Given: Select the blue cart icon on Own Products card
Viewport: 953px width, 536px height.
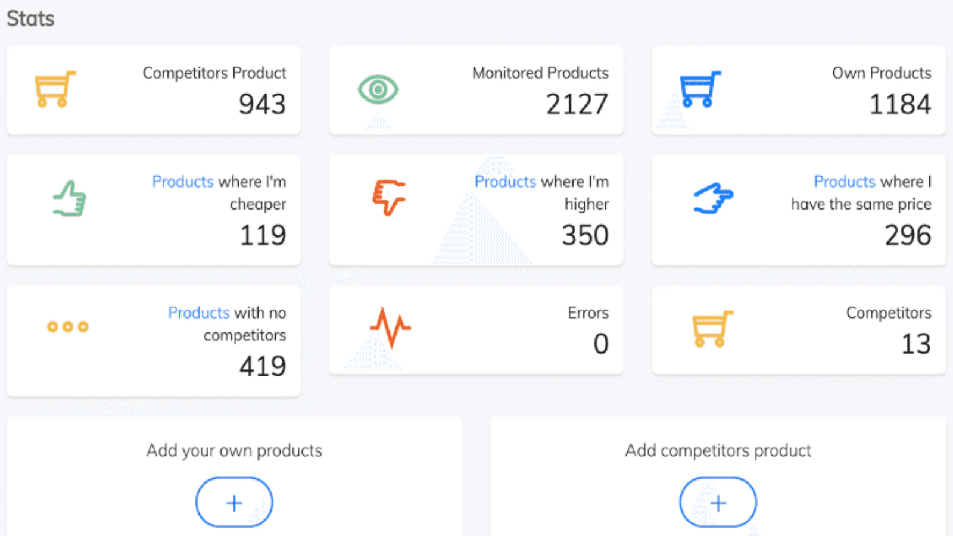Looking at the screenshot, I should coord(701,90).
